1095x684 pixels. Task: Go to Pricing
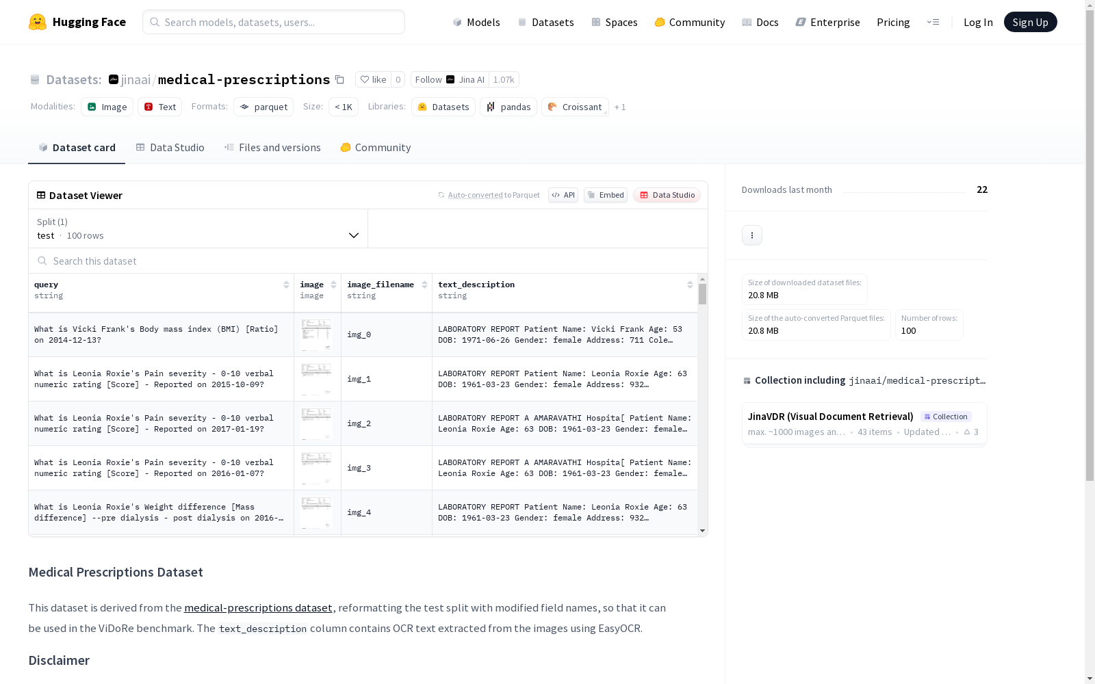point(893,22)
